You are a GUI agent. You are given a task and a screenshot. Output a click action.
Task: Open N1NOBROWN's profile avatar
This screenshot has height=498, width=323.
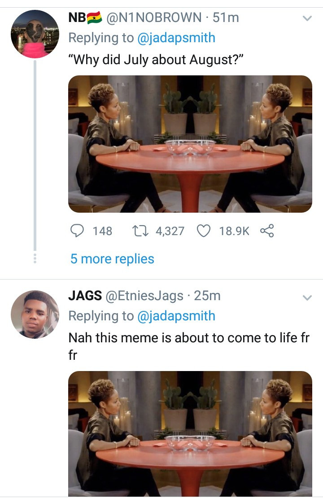click(35, 34)
